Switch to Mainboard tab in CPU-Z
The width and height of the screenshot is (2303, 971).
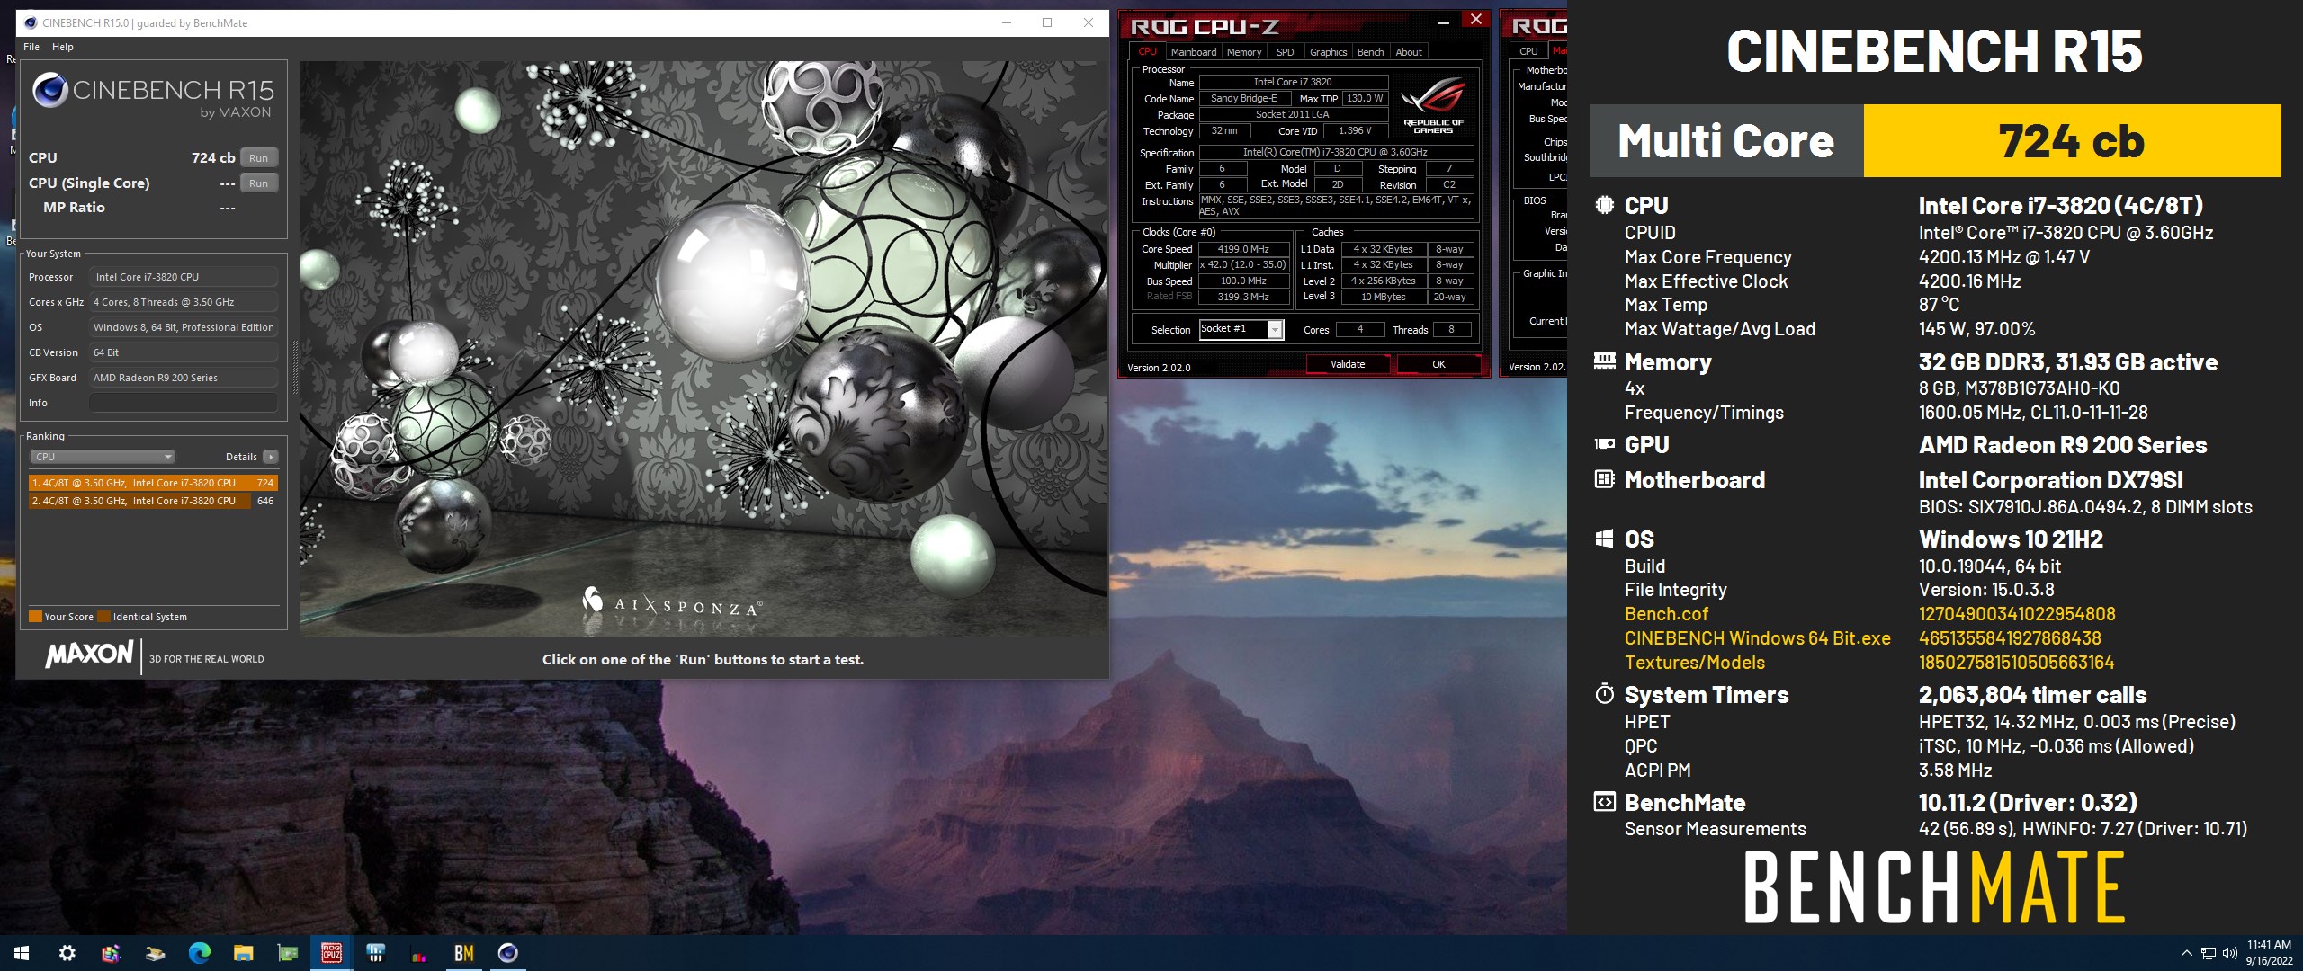(1194, 52)
